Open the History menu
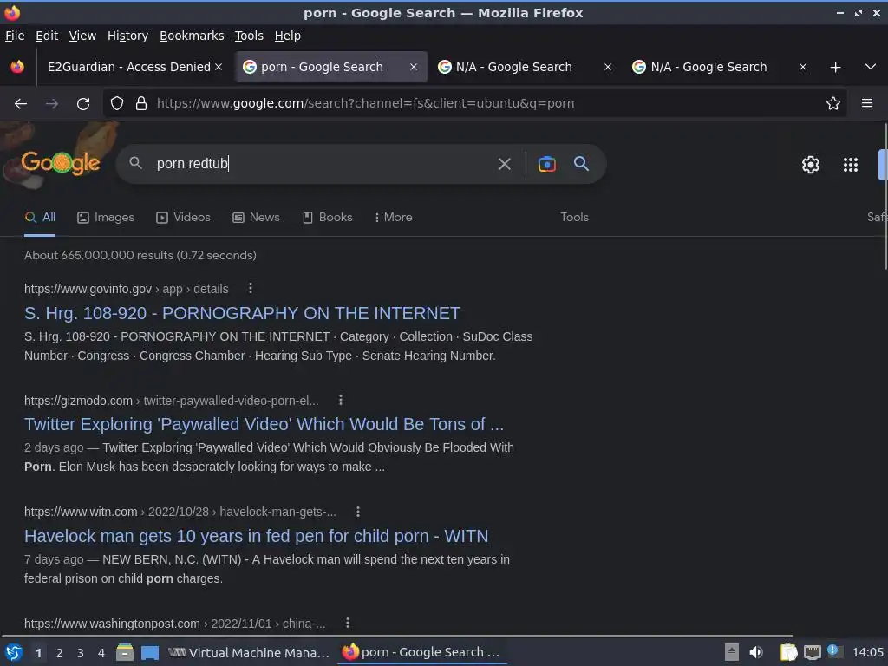This screenshot has height=666, width=888. pyautogui.click(x=127, y=36)
